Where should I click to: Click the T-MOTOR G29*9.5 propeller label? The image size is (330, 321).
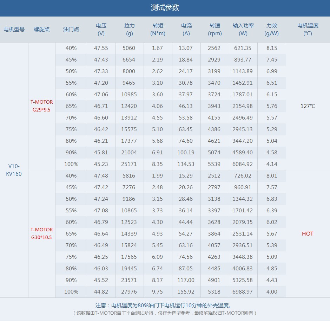42,106
